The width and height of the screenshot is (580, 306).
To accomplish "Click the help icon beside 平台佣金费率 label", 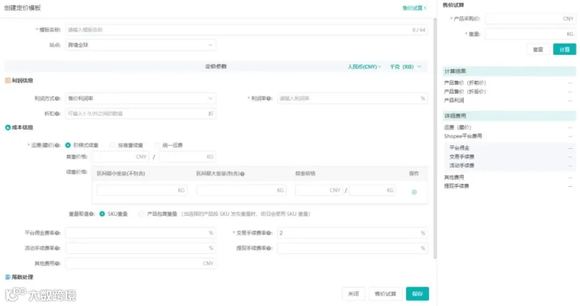I will [57, 233].
